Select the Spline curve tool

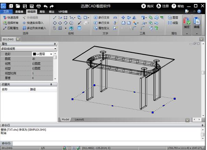pyautogui.click(x=54, y=28)
